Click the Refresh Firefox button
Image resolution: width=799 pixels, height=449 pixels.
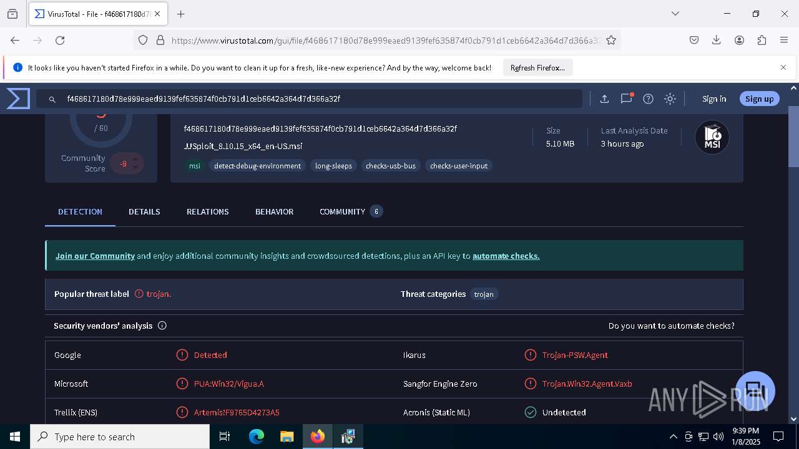pos(537,67)
